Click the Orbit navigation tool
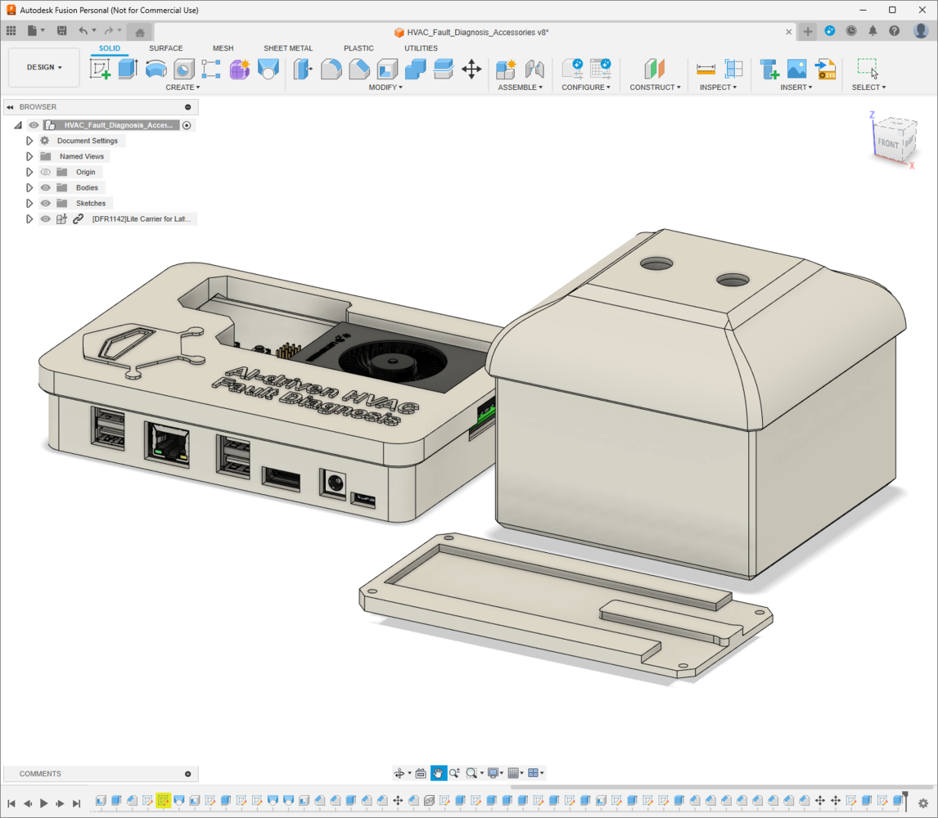Image resolution: width=938 pixels, height=818 pixels. [x=399, y=773]
